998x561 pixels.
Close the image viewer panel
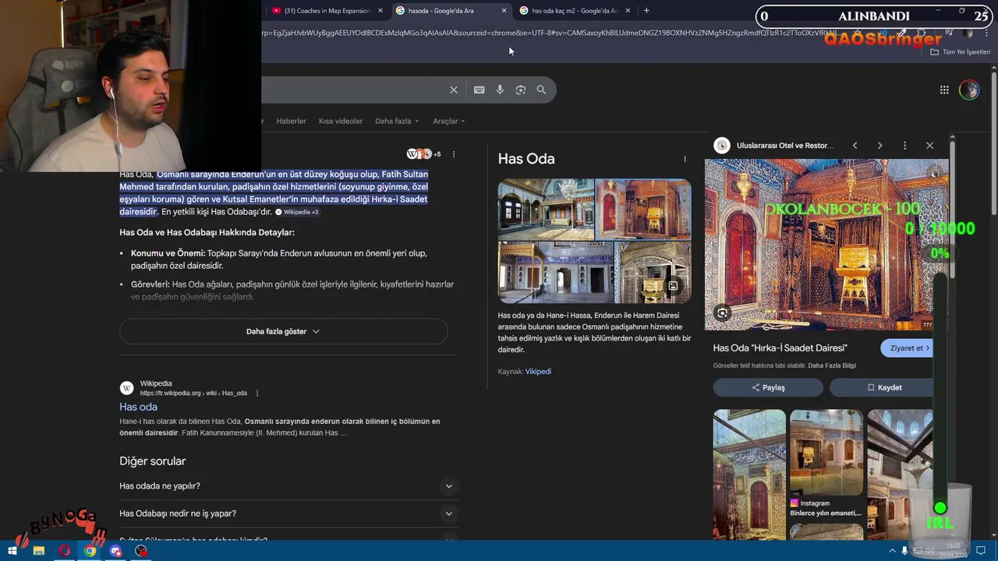click(929, 146)
